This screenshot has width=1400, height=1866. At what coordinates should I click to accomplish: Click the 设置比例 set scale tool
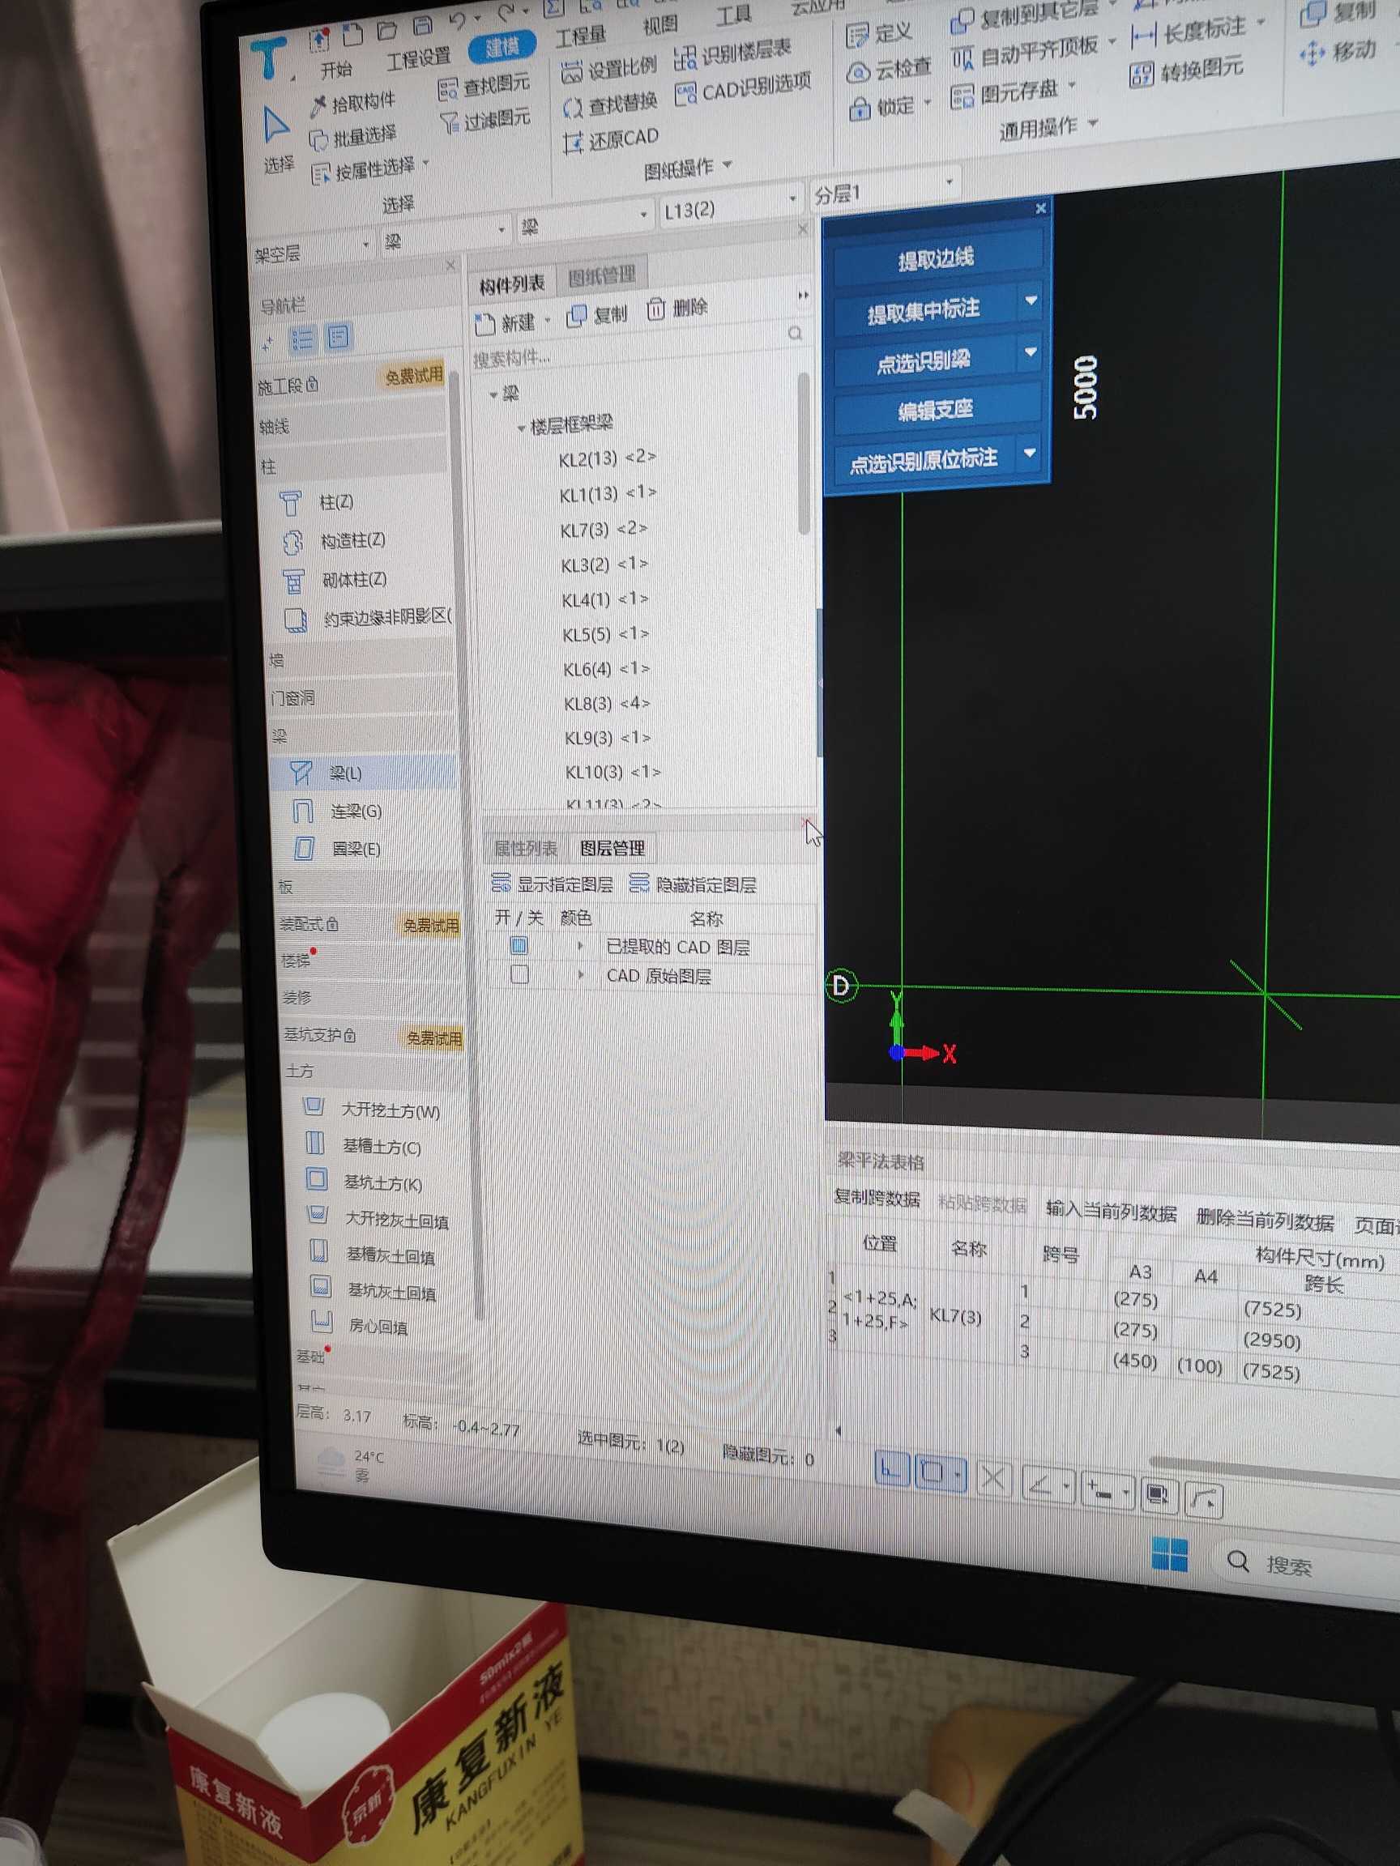pyautogui.click(x=608, y=68)
